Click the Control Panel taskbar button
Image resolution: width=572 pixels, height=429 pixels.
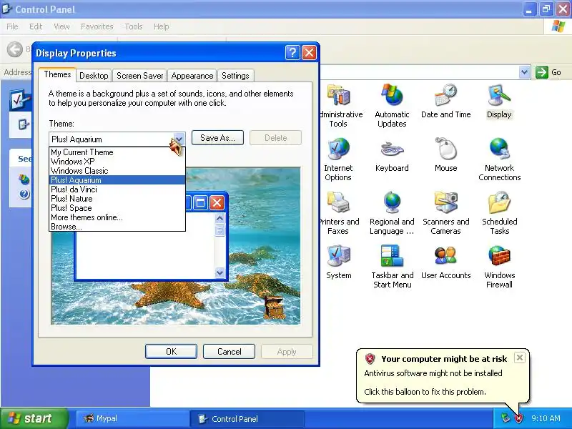click(247, 418)
